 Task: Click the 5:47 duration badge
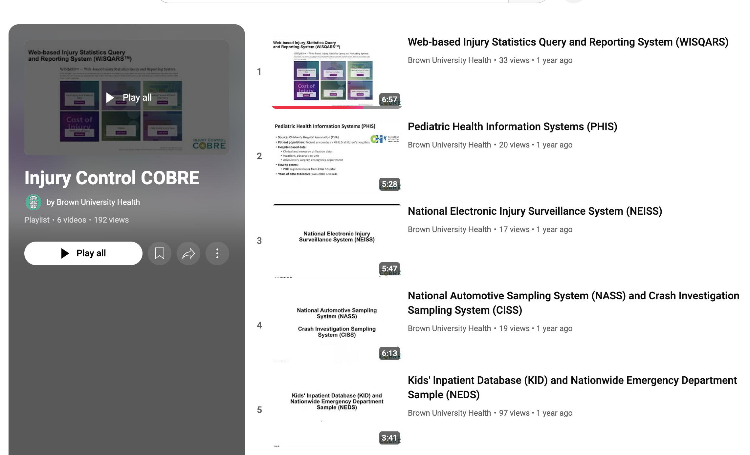point(389,269)
